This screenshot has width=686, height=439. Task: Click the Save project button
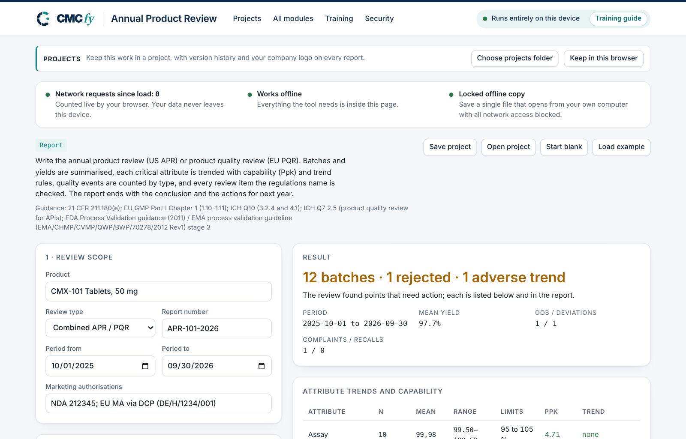pyautogui.click(x=450, y=147)
